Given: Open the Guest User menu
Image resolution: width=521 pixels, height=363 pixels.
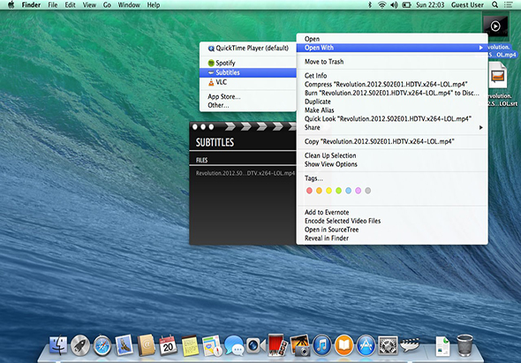Looking at the screenshot, I should pyautogui.click(x=467, y=4).
